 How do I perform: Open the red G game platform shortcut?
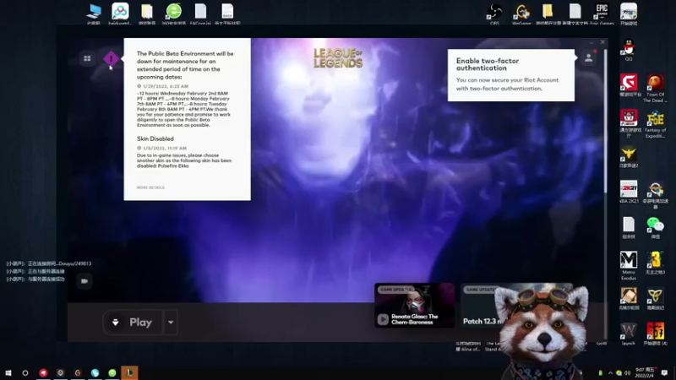click(629, 85)
